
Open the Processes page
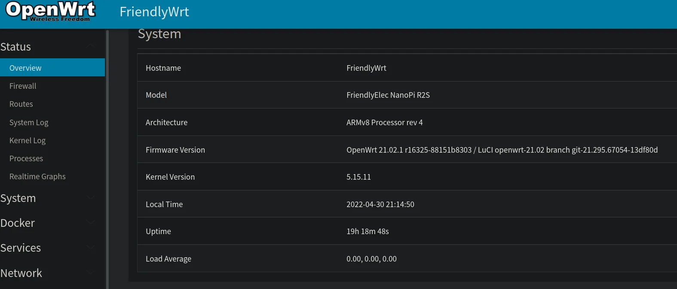pyautogui.click(x=26, y=158)
